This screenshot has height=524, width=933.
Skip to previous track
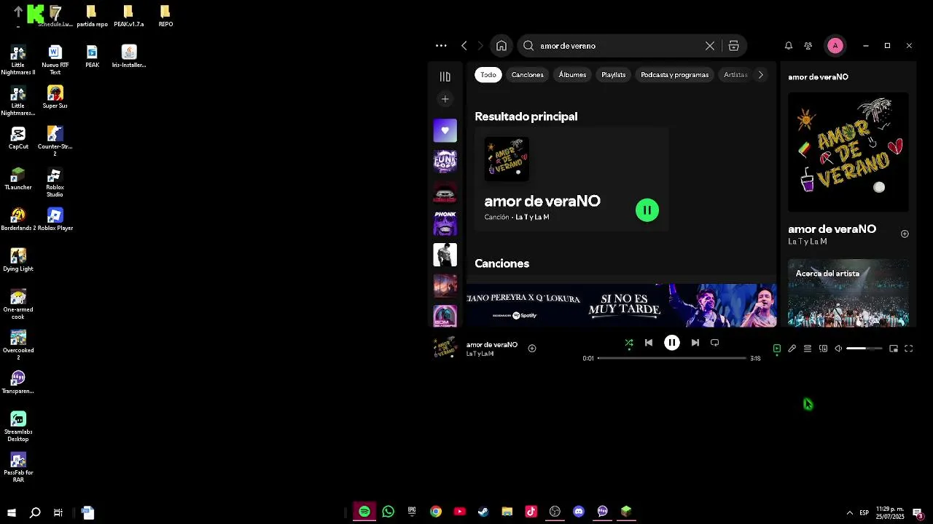tap(649, 343)
